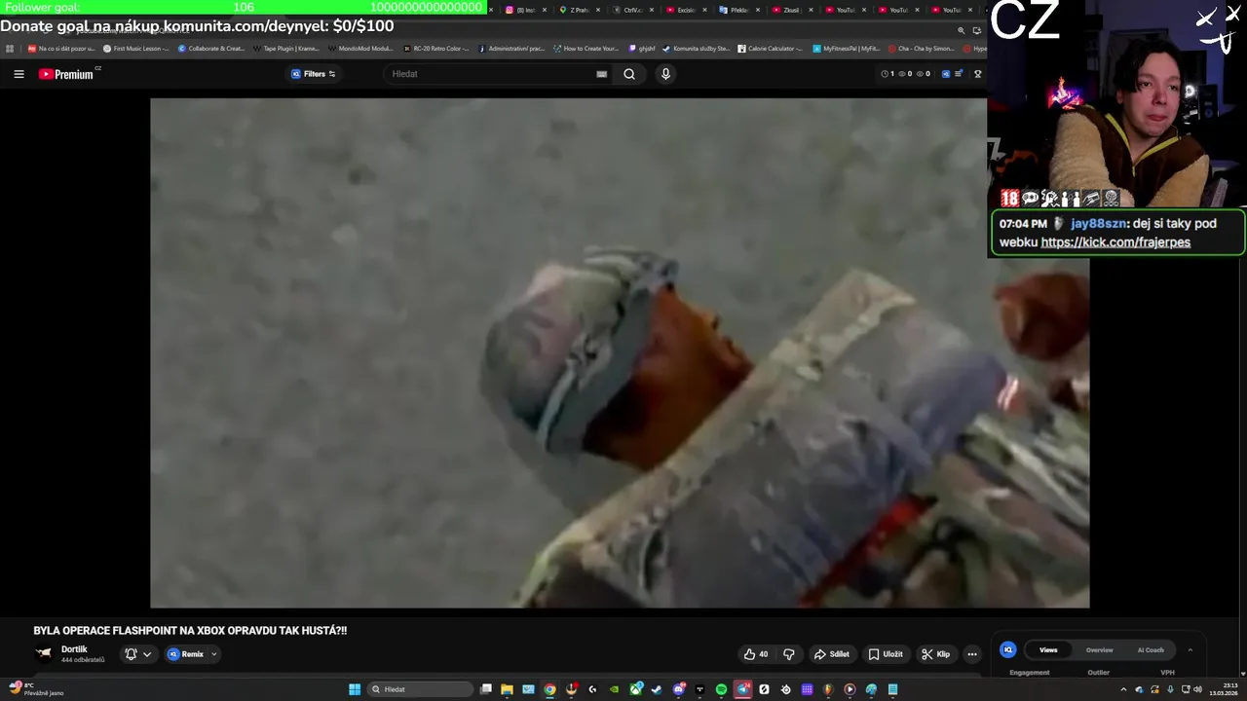Share the video via Sdílet
1247x701 pixels.
point(832,654)
